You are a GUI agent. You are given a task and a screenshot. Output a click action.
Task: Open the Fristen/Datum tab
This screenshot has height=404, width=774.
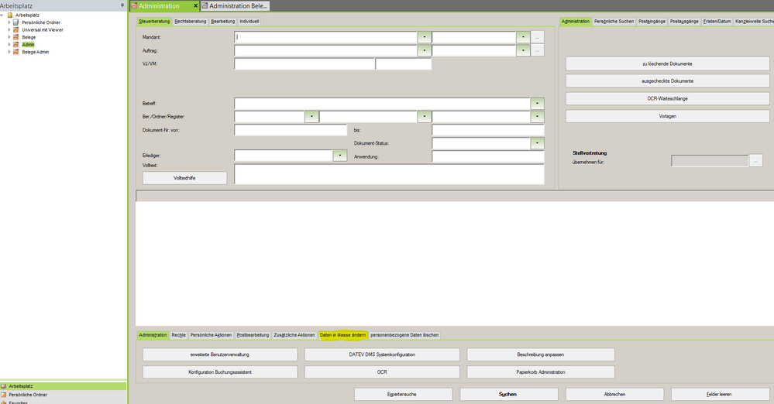[x=717, y=21]
